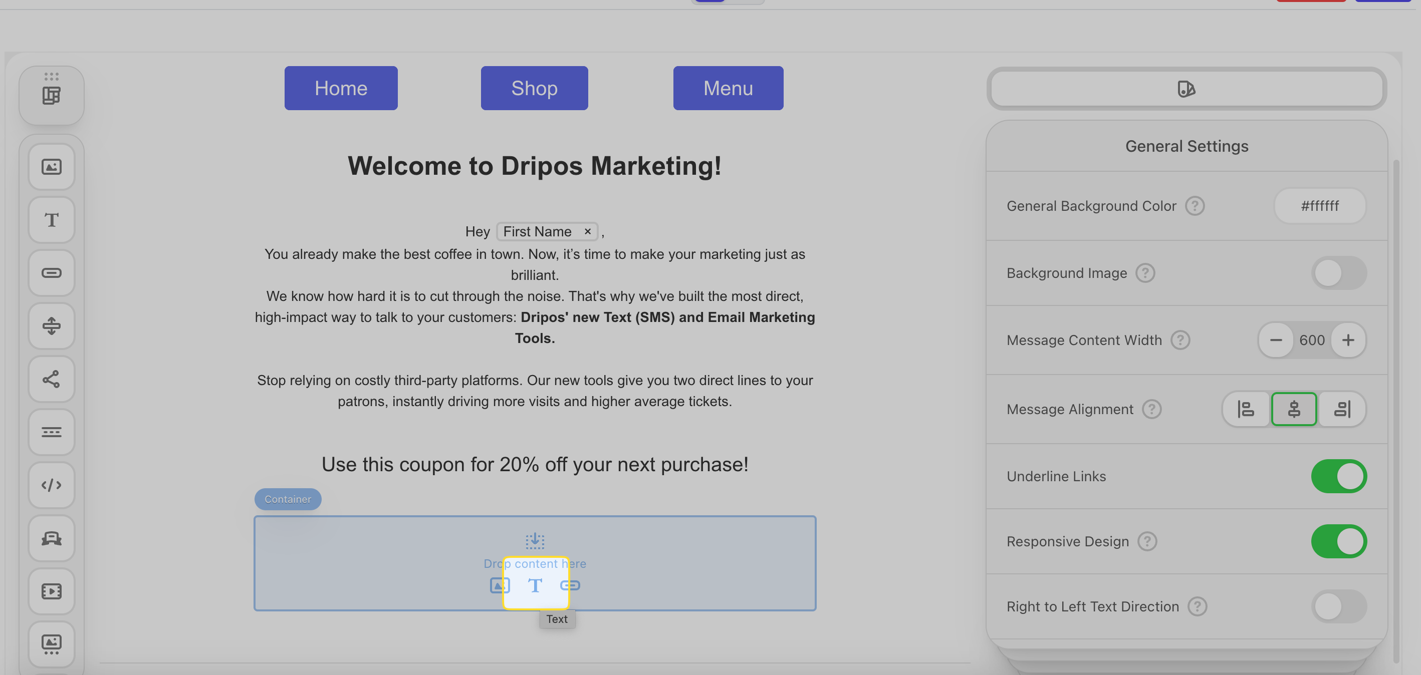
Task: Decrease Message Content Width with minus
Action: (x=1275, y=341)
